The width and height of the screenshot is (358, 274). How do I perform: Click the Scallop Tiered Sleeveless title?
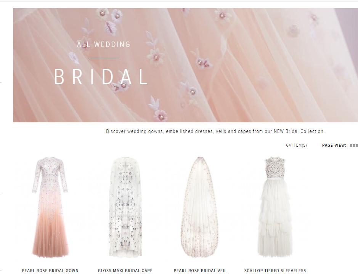(275, 271)
